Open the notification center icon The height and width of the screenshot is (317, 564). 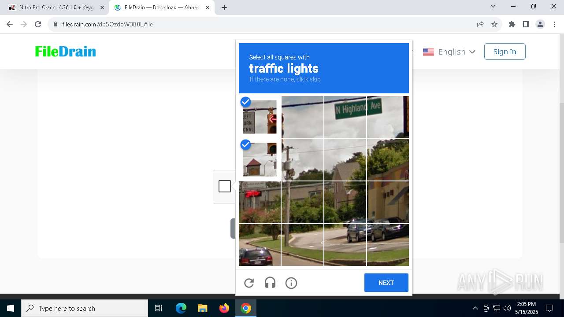(549, 308)
